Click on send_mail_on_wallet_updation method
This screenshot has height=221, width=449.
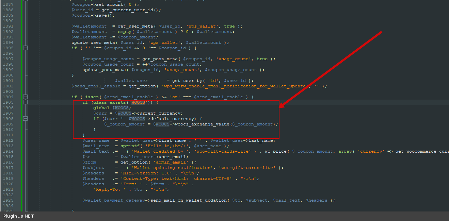(189, 200)
